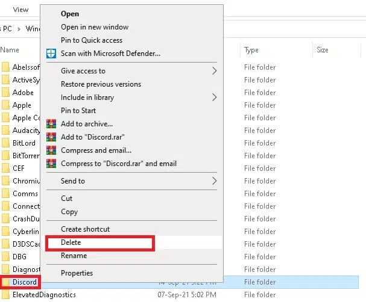The height and width of the screenshot is (302, 366).
Task: Expand the Send to submenu arrow
Action: pos(214,180)
